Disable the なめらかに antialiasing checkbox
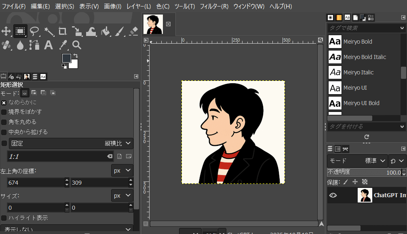 tap(4, 103)
